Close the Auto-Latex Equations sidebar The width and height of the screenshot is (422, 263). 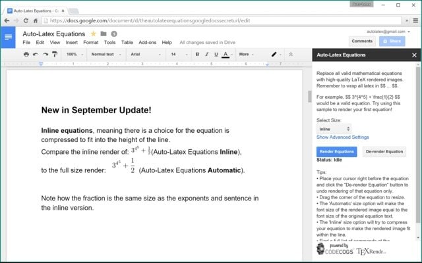(414, 55)
